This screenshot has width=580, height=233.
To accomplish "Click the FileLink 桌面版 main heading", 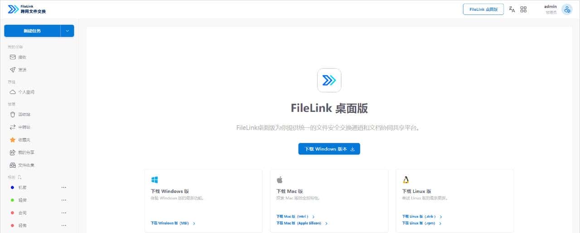I will 329,108.
